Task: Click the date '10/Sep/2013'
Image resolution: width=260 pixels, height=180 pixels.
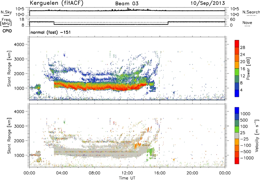Action: click(208, 3)
